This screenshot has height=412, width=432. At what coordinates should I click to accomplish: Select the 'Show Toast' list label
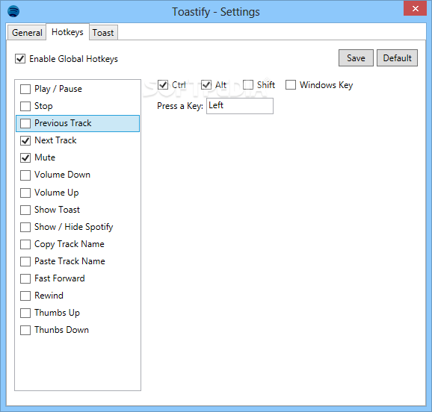click(x=57, y=210)
